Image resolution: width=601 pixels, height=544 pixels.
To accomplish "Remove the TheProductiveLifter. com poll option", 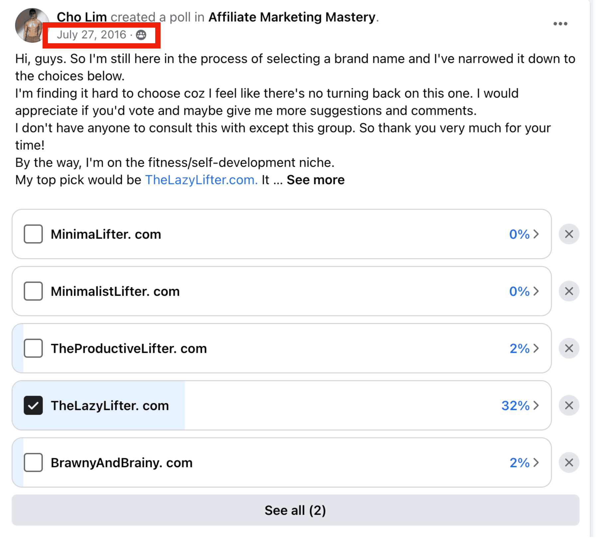I will [x=569, y=348].
